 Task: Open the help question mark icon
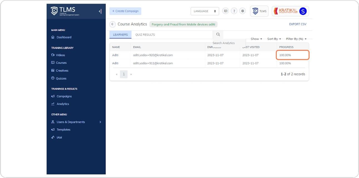coord(234,11)
